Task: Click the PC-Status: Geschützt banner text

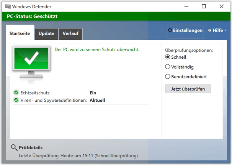Action: [32, 16]
